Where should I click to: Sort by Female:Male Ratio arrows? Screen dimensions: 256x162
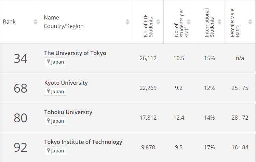coord(250,22)
